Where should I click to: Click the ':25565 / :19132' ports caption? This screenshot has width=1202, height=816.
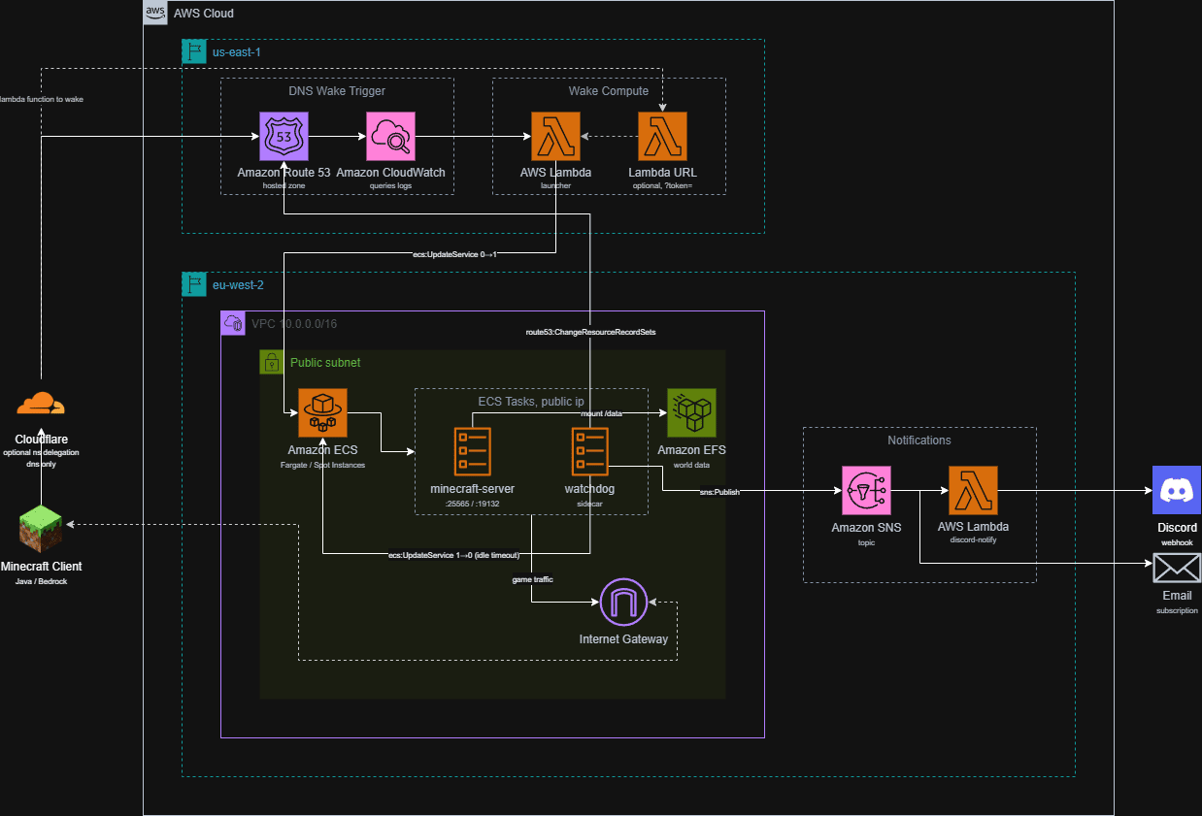(472, 505)
